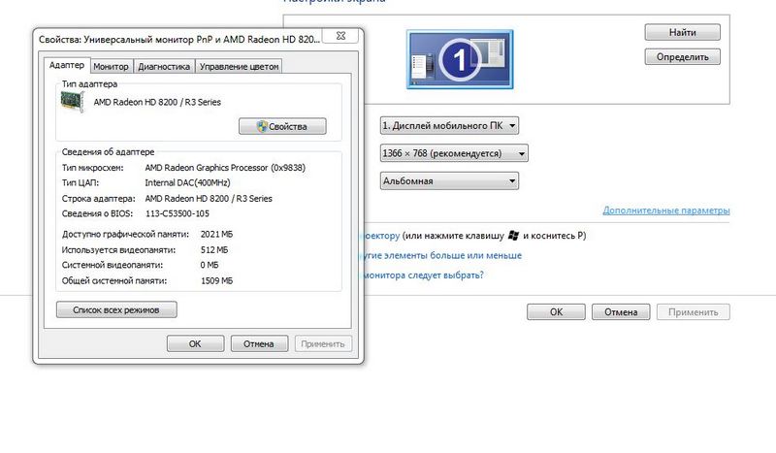Expand the Дисплей мобильного ПК dropdown
Viewport: 776px width, 453px height.
[450, 125]
